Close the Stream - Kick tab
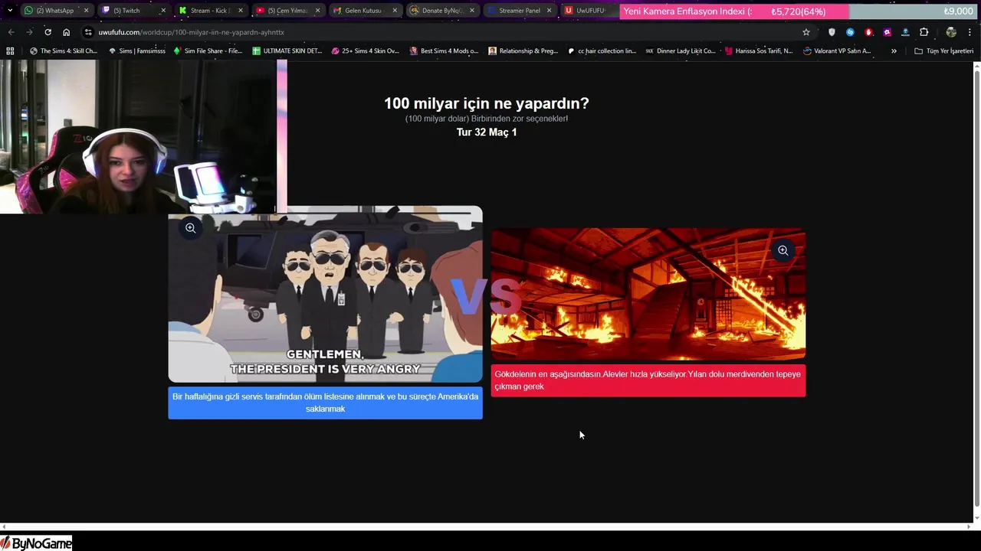This screenshot has height=551, width=981. [x=240, y=11]
